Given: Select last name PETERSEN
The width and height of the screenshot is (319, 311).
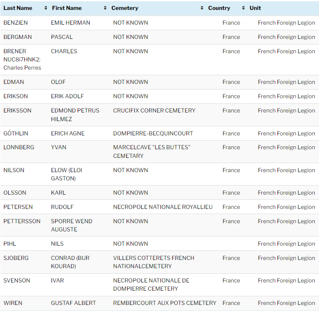Looking at the screenshot, I should (x=18, y=207).
